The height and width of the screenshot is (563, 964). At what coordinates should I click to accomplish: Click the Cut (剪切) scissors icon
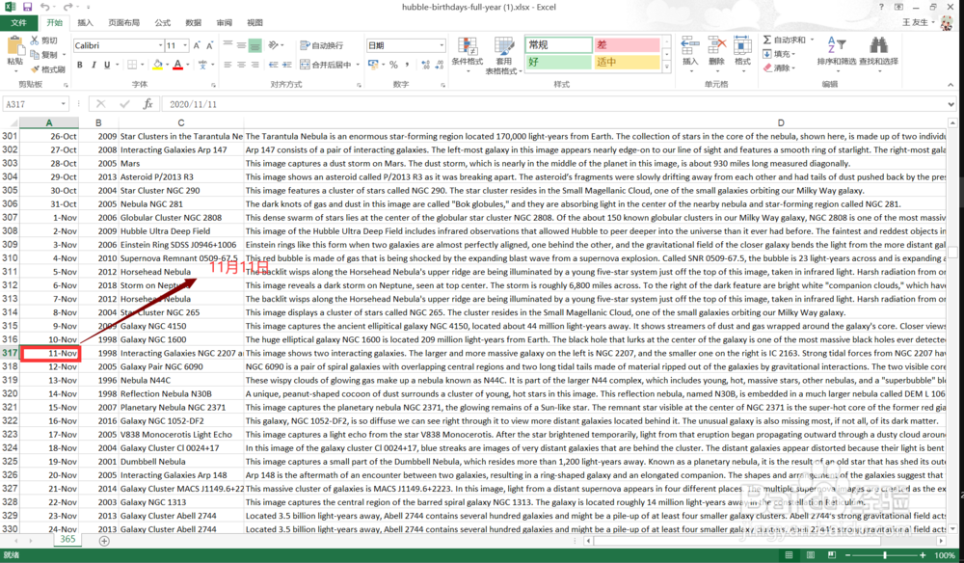tap(35, 40)
